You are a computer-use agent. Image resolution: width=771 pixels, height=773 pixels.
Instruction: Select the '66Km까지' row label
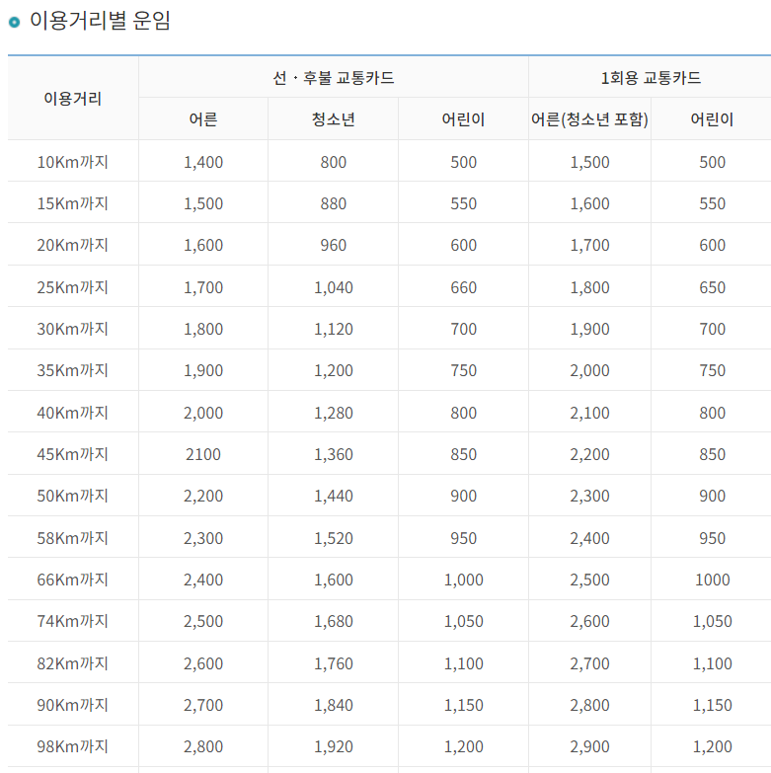[x=73, y=580]
